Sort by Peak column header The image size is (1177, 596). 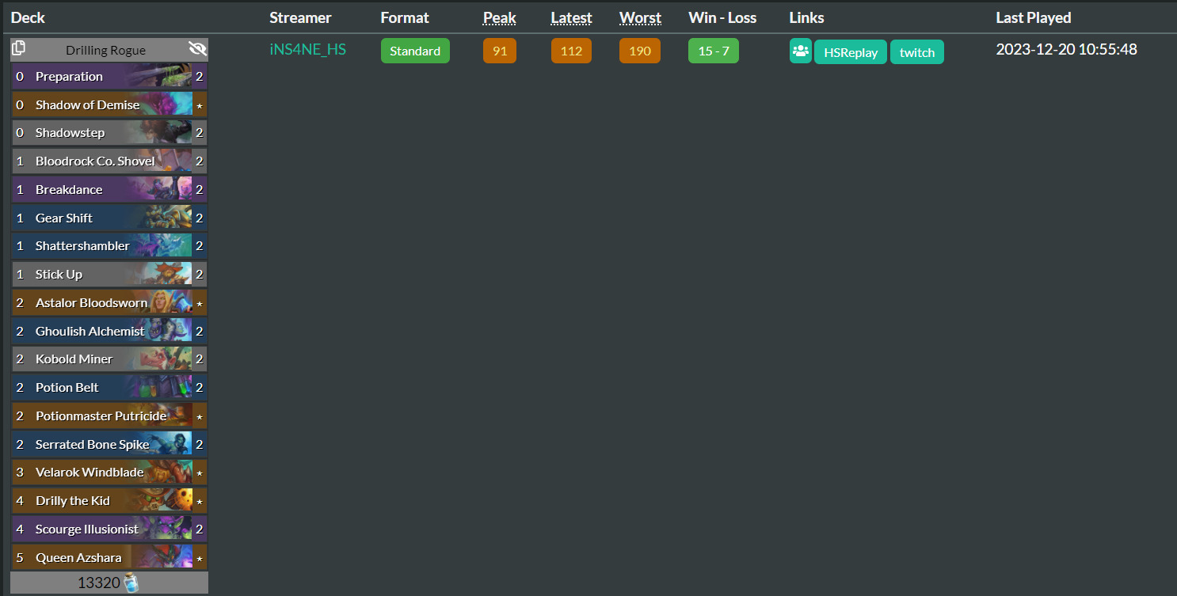click(500, 17)
